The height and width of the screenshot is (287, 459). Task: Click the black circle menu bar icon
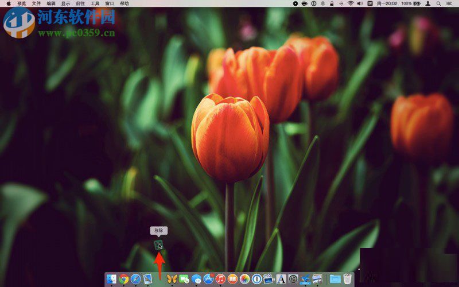pos(295,3)
